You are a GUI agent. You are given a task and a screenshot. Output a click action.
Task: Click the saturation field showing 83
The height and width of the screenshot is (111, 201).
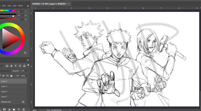[21, 16]
